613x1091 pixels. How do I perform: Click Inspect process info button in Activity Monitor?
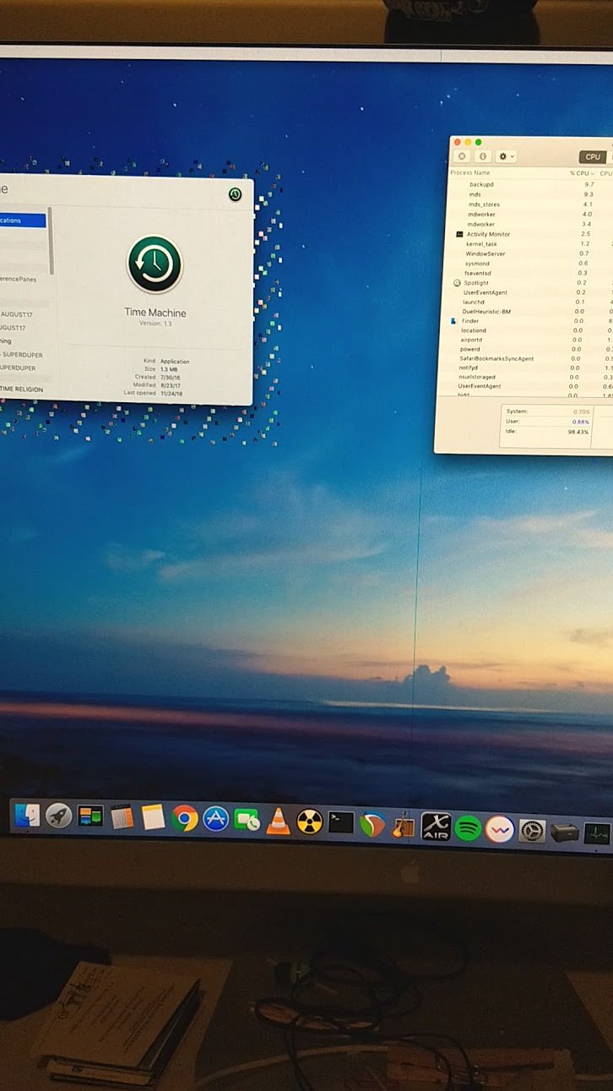click(x=484, y=156)
